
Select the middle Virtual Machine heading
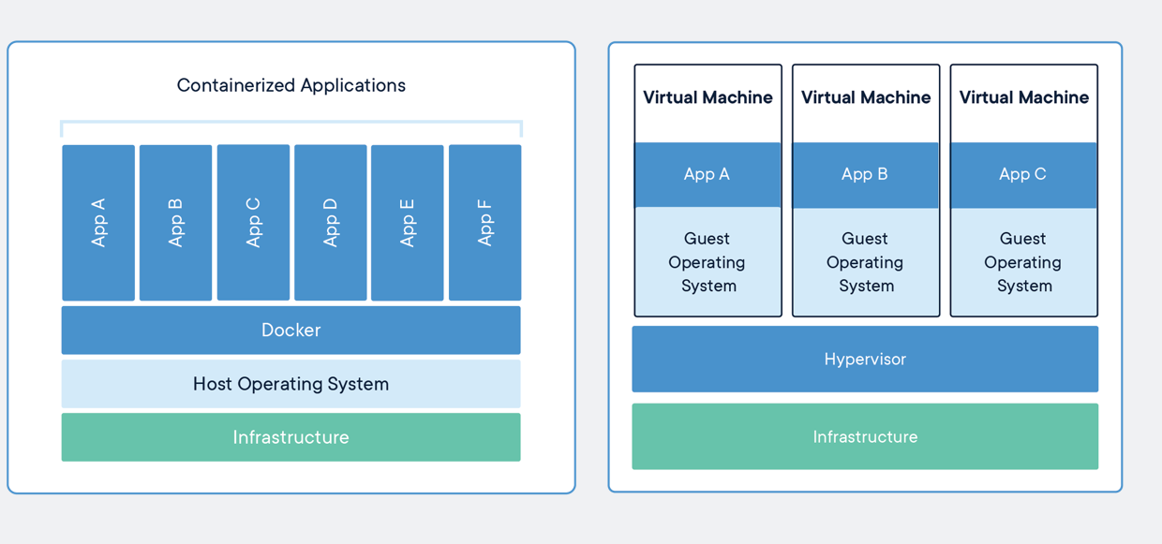(866, 97)
